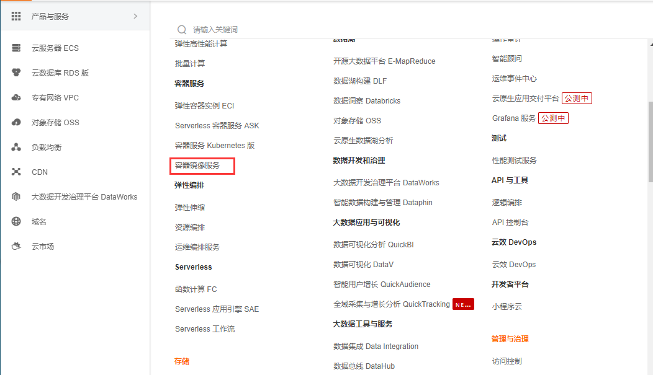This screenshot has height=375, width=653.
Task: Click the Products and Services grid icon
Action: (16, 16)
